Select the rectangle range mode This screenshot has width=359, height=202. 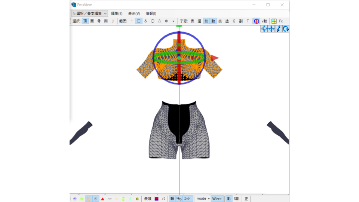coord(139,21)
